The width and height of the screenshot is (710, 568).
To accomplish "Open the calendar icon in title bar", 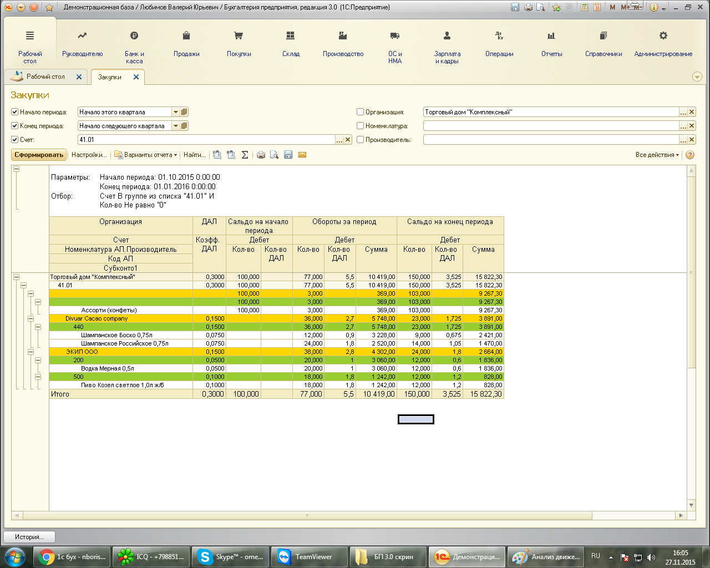I will (597, 7).
